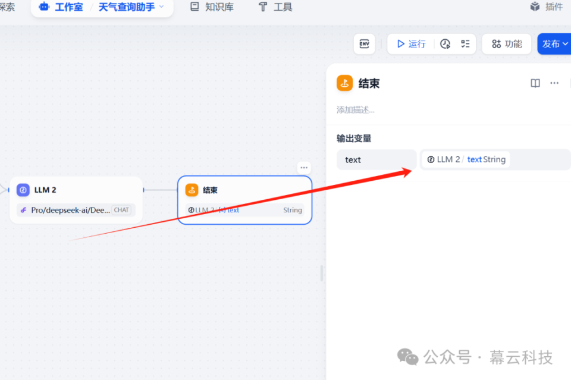Click the 运行 run button

tap(410, 43)
